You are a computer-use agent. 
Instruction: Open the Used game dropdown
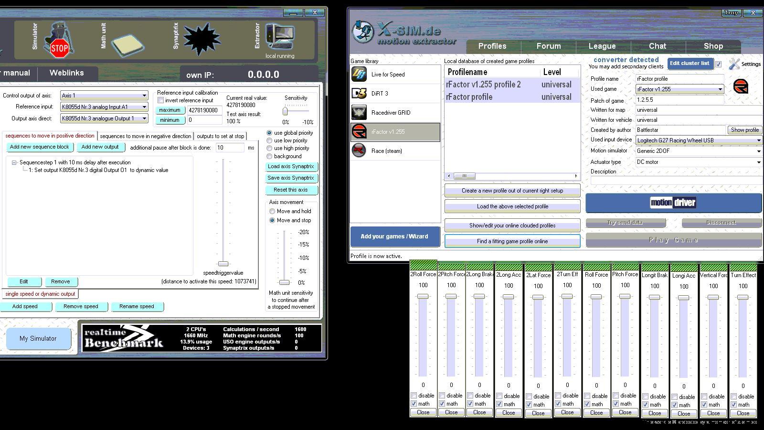(679, 89)
